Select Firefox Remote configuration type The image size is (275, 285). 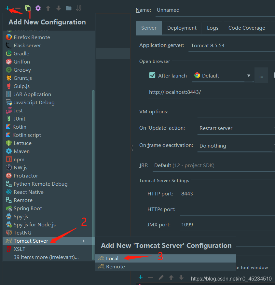tap(49, 37)
